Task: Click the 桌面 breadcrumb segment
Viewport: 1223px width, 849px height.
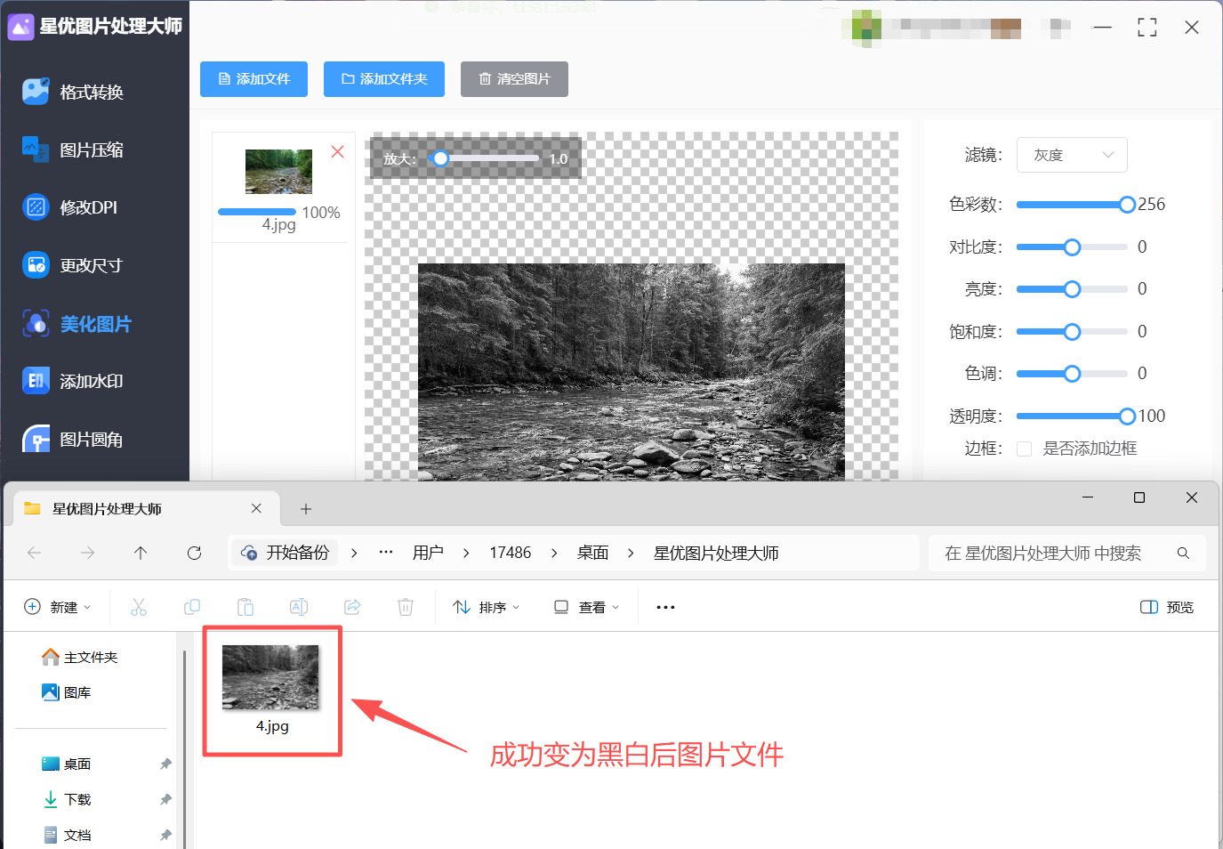Action: (592, 553)
